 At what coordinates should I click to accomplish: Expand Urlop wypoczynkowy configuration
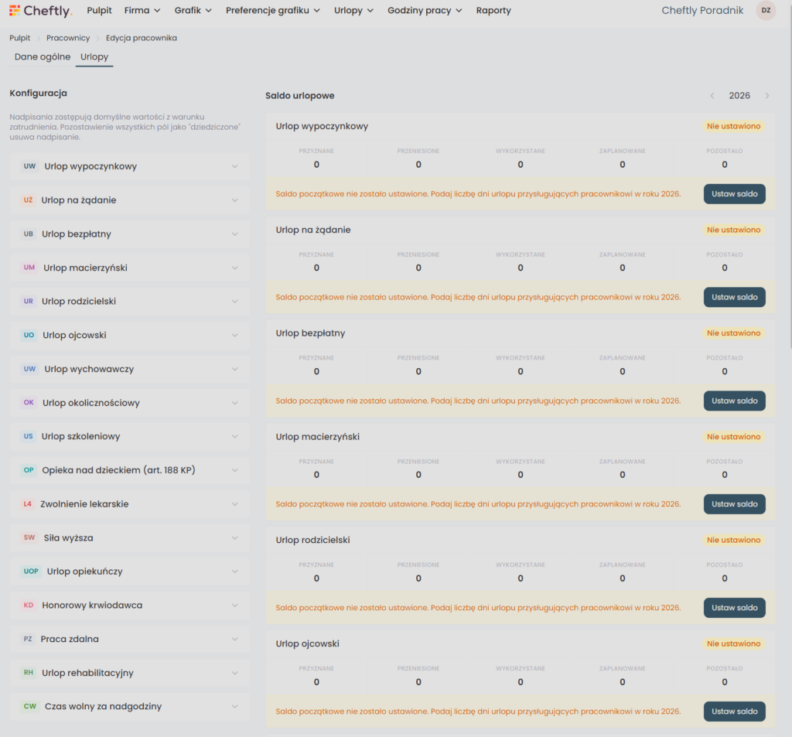pos(129,166)
